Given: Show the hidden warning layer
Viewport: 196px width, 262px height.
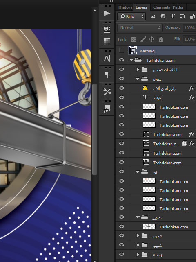Looking at the screenshot, I should coord(122,50).
